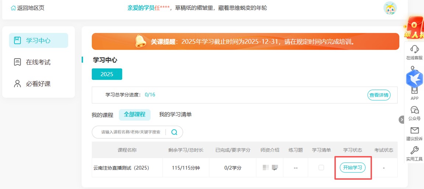Click the 学习状态 column header
The image size is (424, 189).
[352, 150]
